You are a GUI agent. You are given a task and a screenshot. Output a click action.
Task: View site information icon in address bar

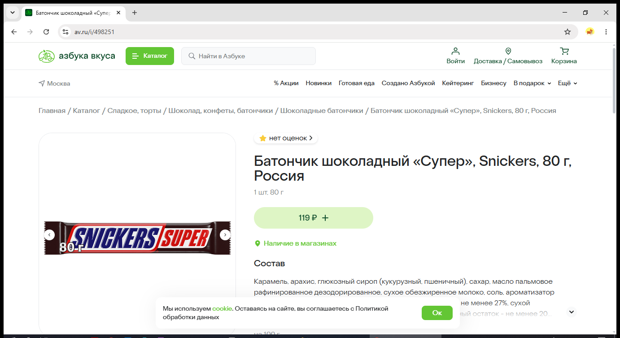click(x=65, y=32)
